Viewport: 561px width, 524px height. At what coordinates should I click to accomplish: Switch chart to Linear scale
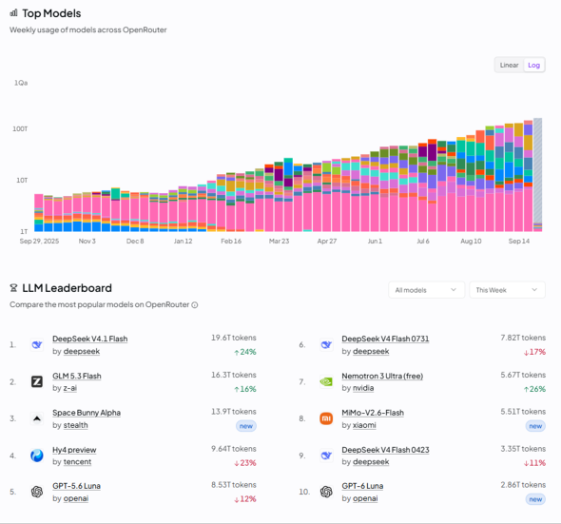pos(509,65)
